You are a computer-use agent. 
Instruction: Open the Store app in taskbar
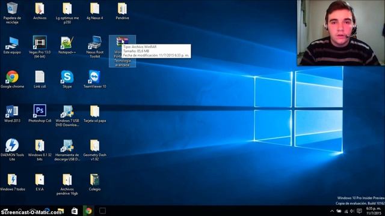(75, 211)
